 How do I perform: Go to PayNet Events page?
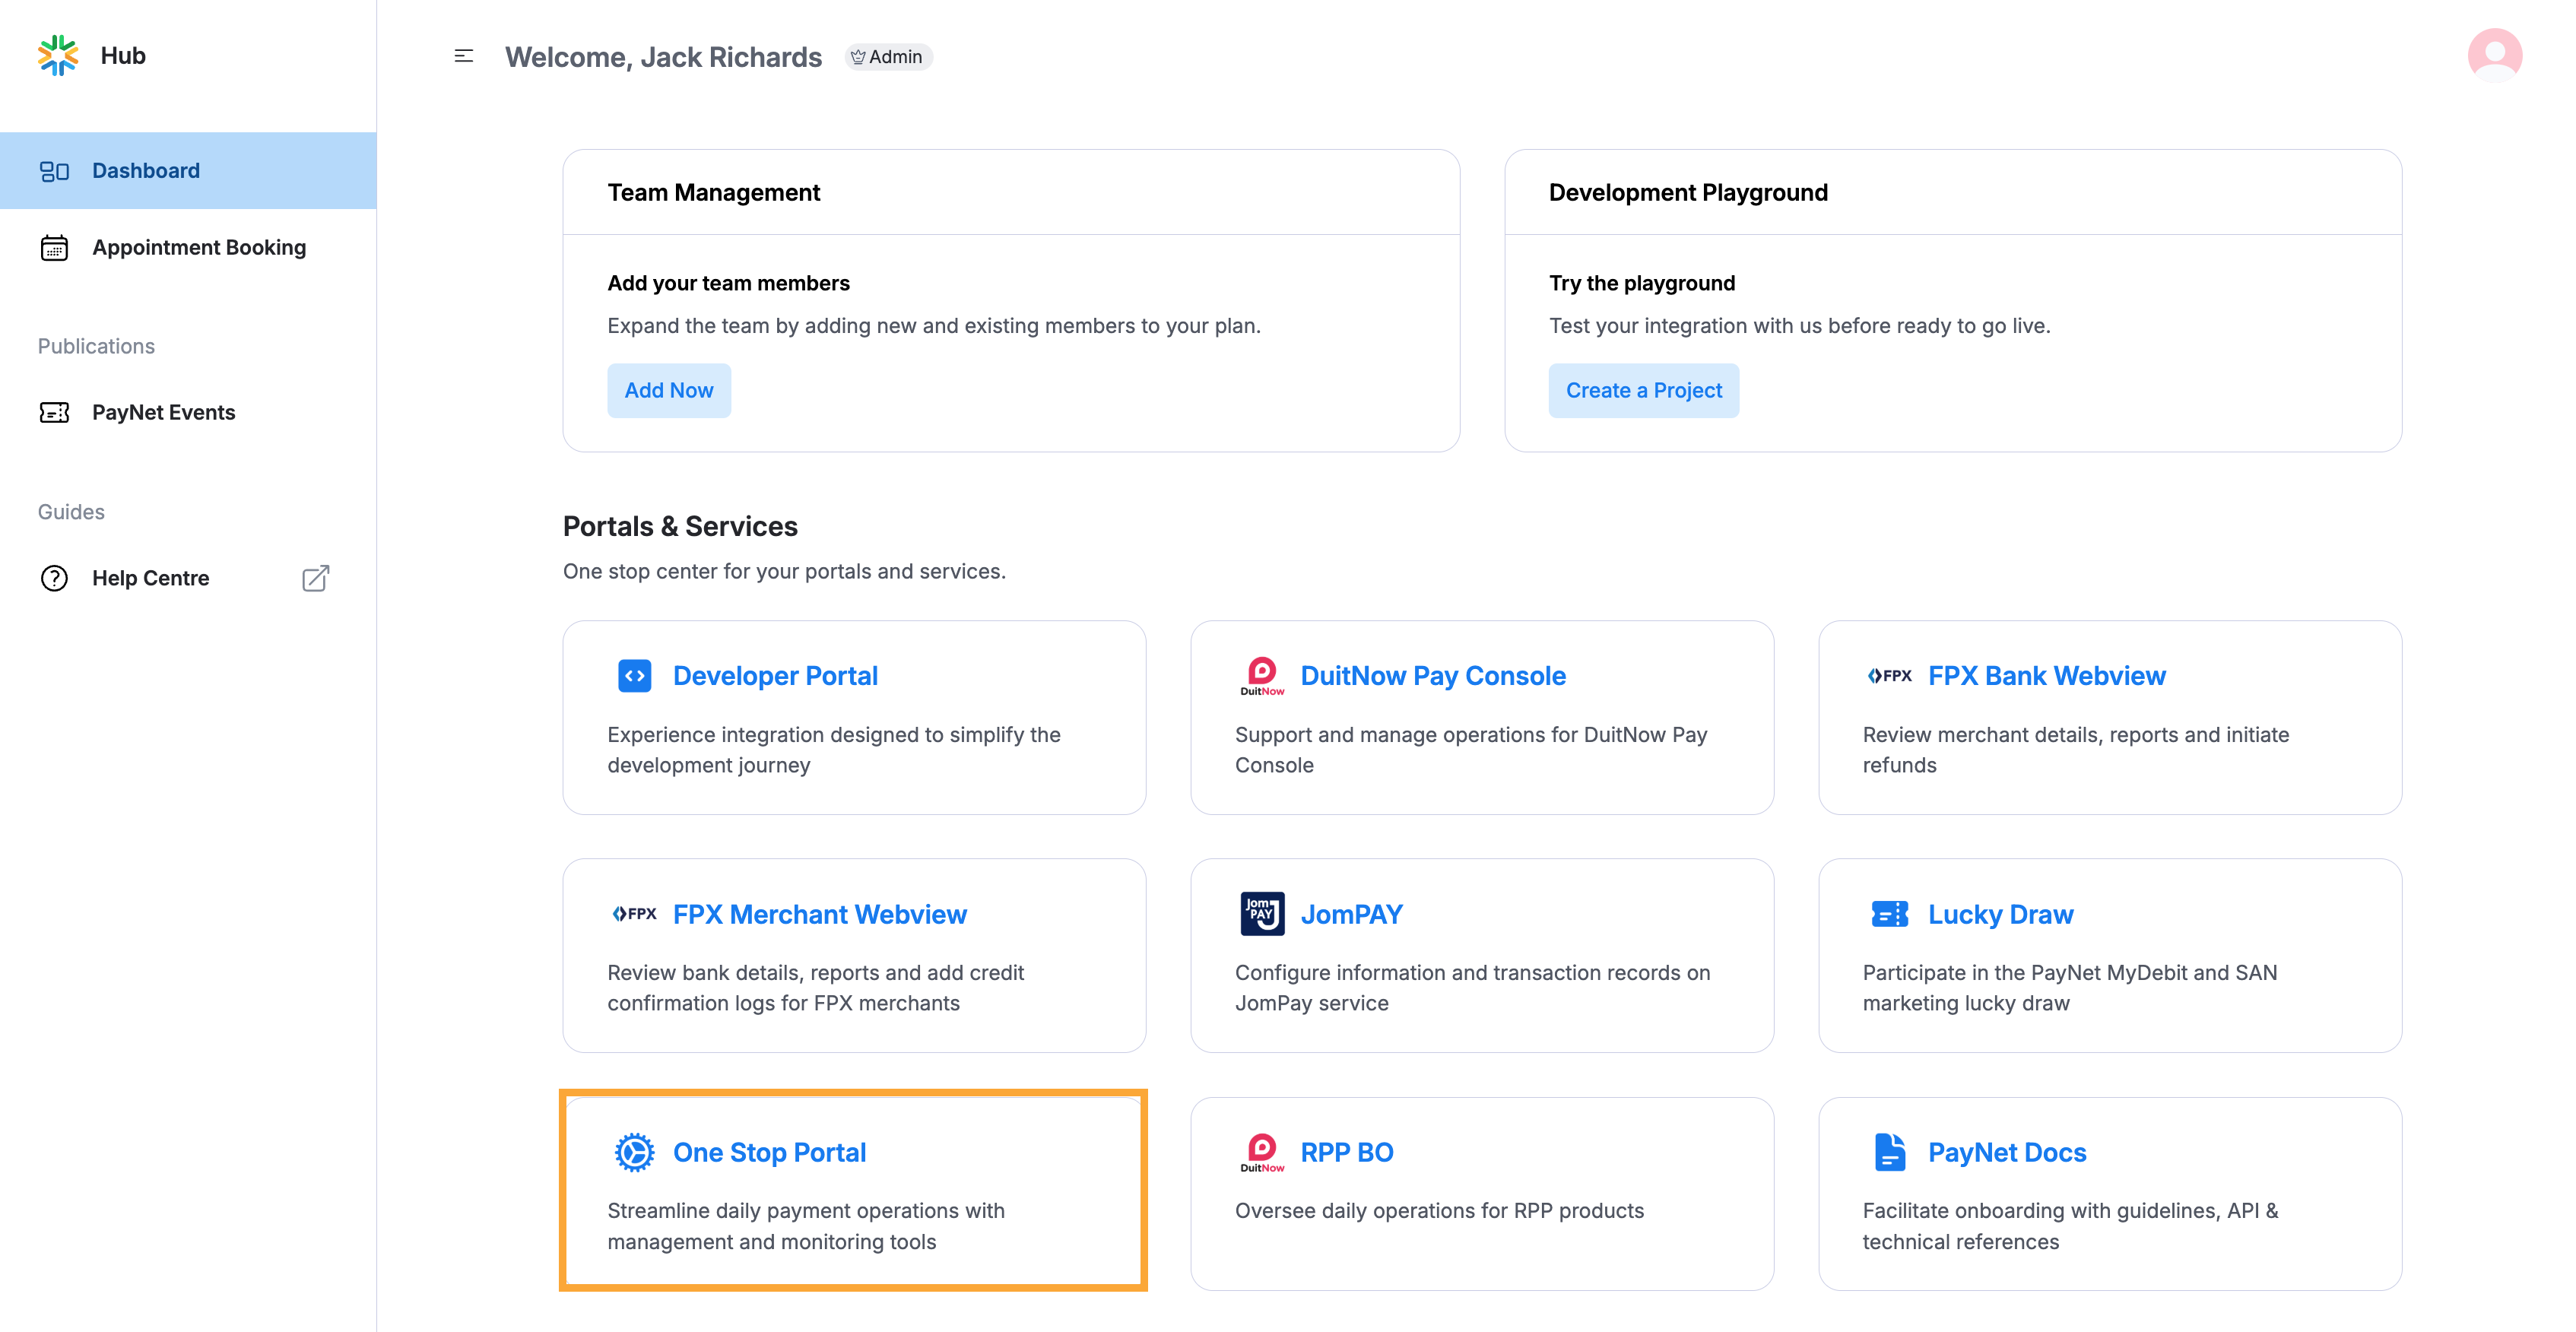pos(164,412)
